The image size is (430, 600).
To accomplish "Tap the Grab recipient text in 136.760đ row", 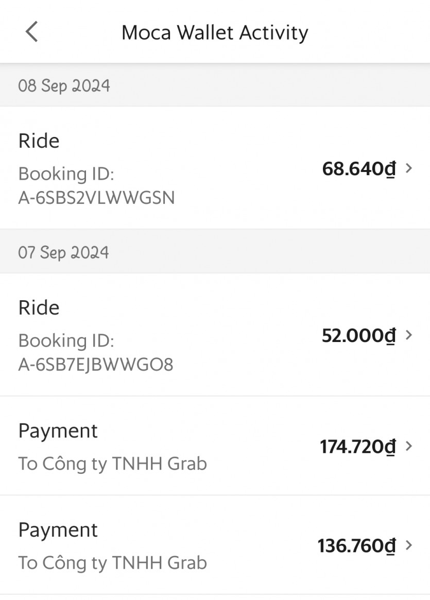I will point(112,563).
